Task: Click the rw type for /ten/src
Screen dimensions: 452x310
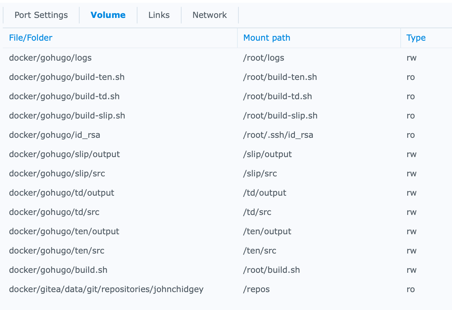Action: tap(411, 251)
